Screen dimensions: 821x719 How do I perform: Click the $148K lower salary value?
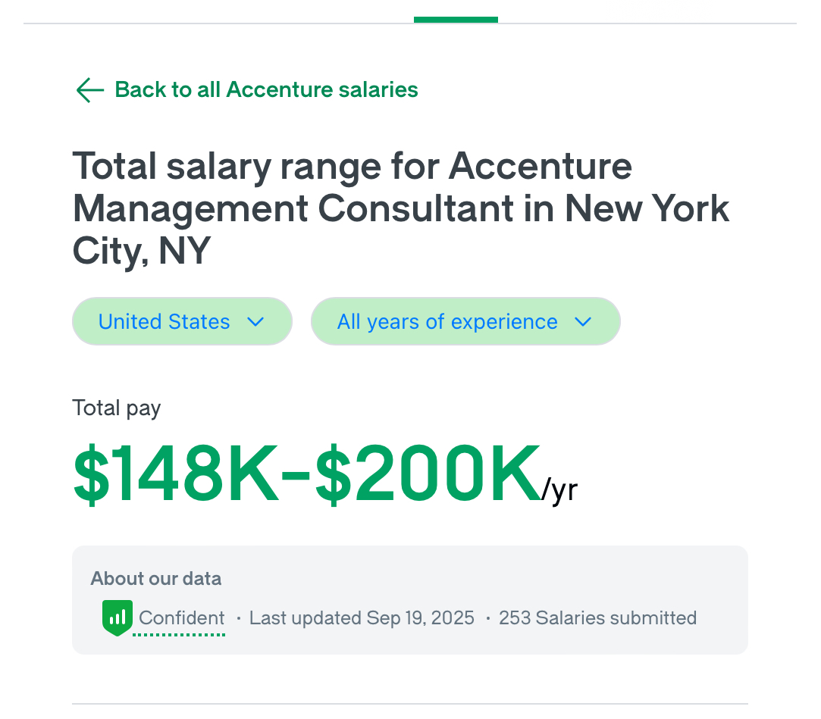coord(176,474)
